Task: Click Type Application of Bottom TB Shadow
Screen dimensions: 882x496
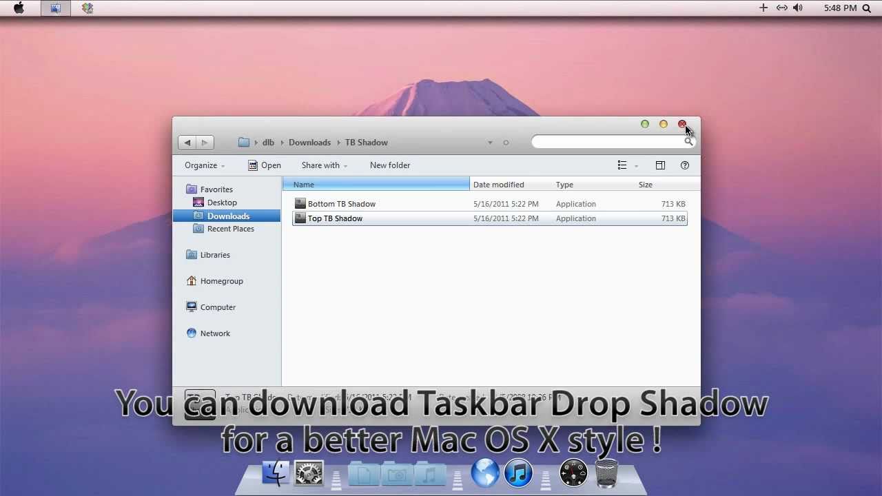Action: pyautogui.click(x=576, y=204)
